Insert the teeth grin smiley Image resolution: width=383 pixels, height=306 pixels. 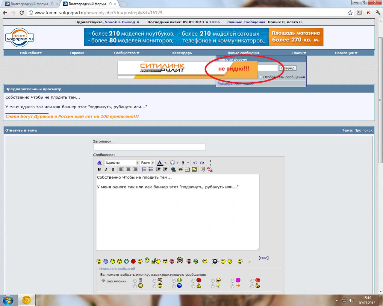[126, 261]
